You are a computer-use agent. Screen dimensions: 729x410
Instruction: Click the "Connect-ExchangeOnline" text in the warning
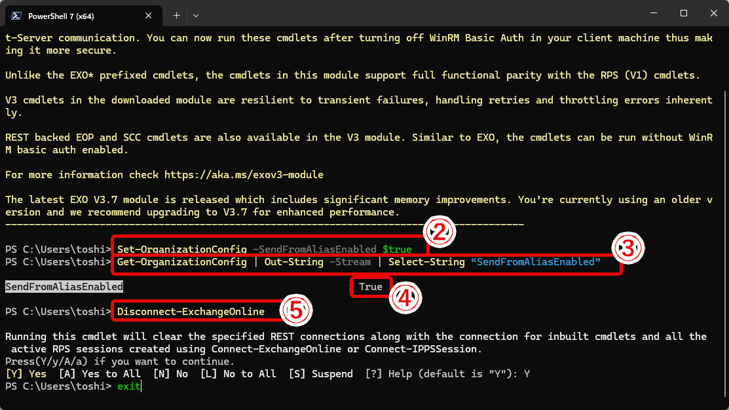pos(276,348)
